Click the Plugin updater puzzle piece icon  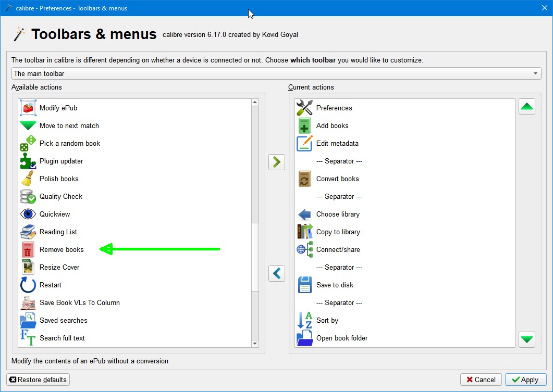click(x=28, y=161)
